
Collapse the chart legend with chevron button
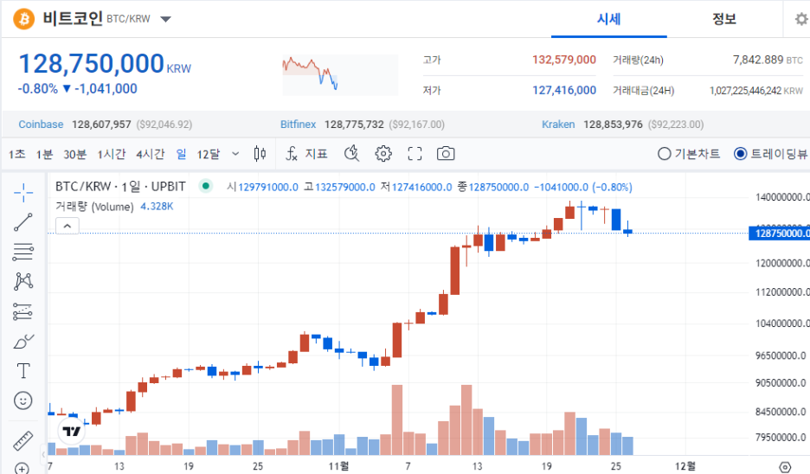coord(67,226)
